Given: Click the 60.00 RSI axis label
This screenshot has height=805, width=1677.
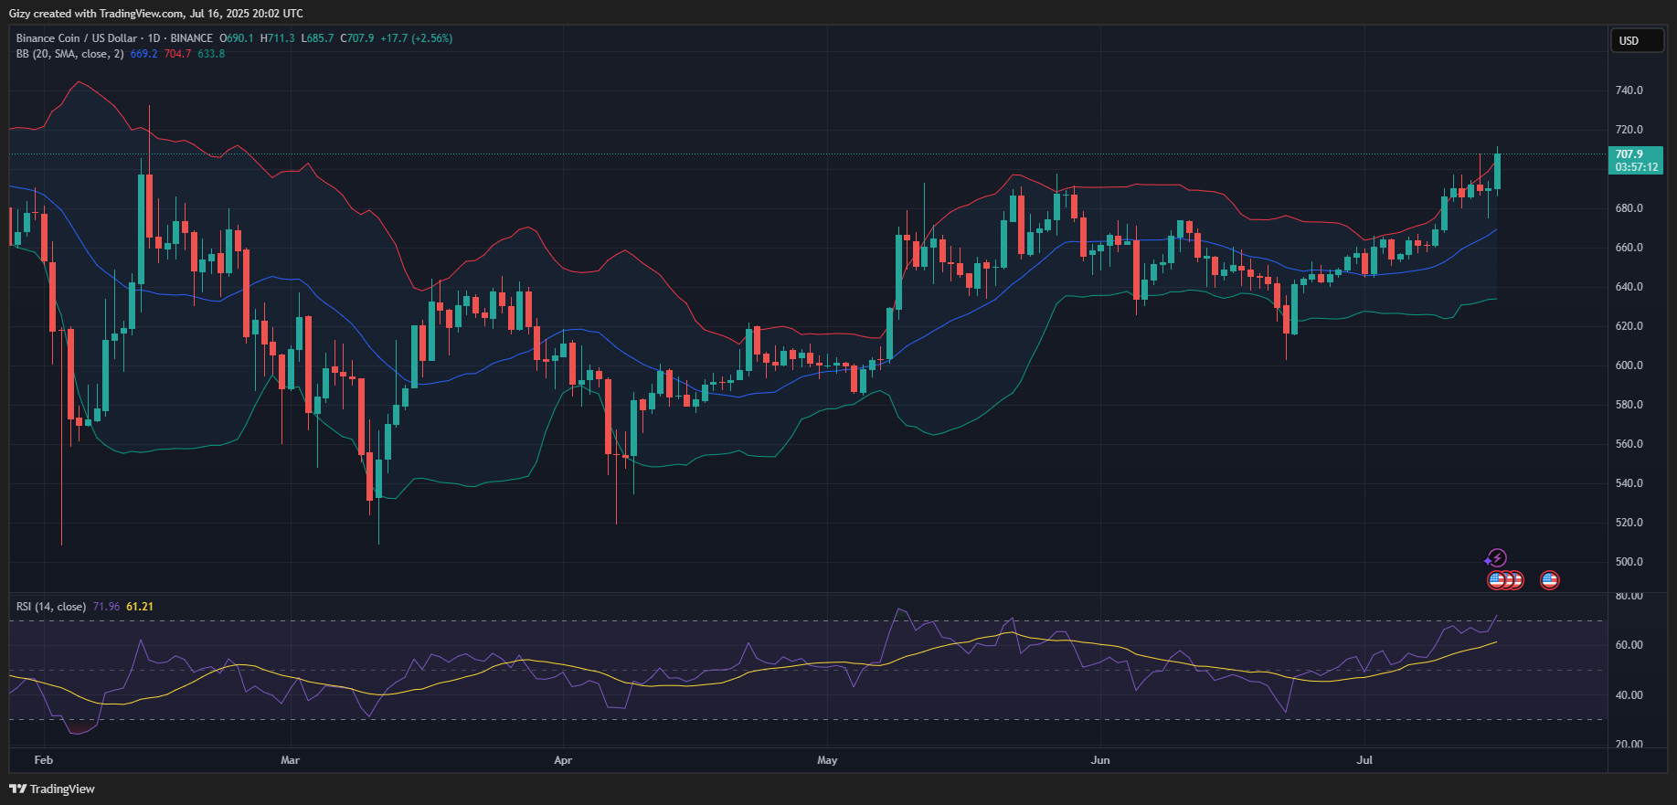Looking at the screenshot, I should click(x=1630, y=645).
